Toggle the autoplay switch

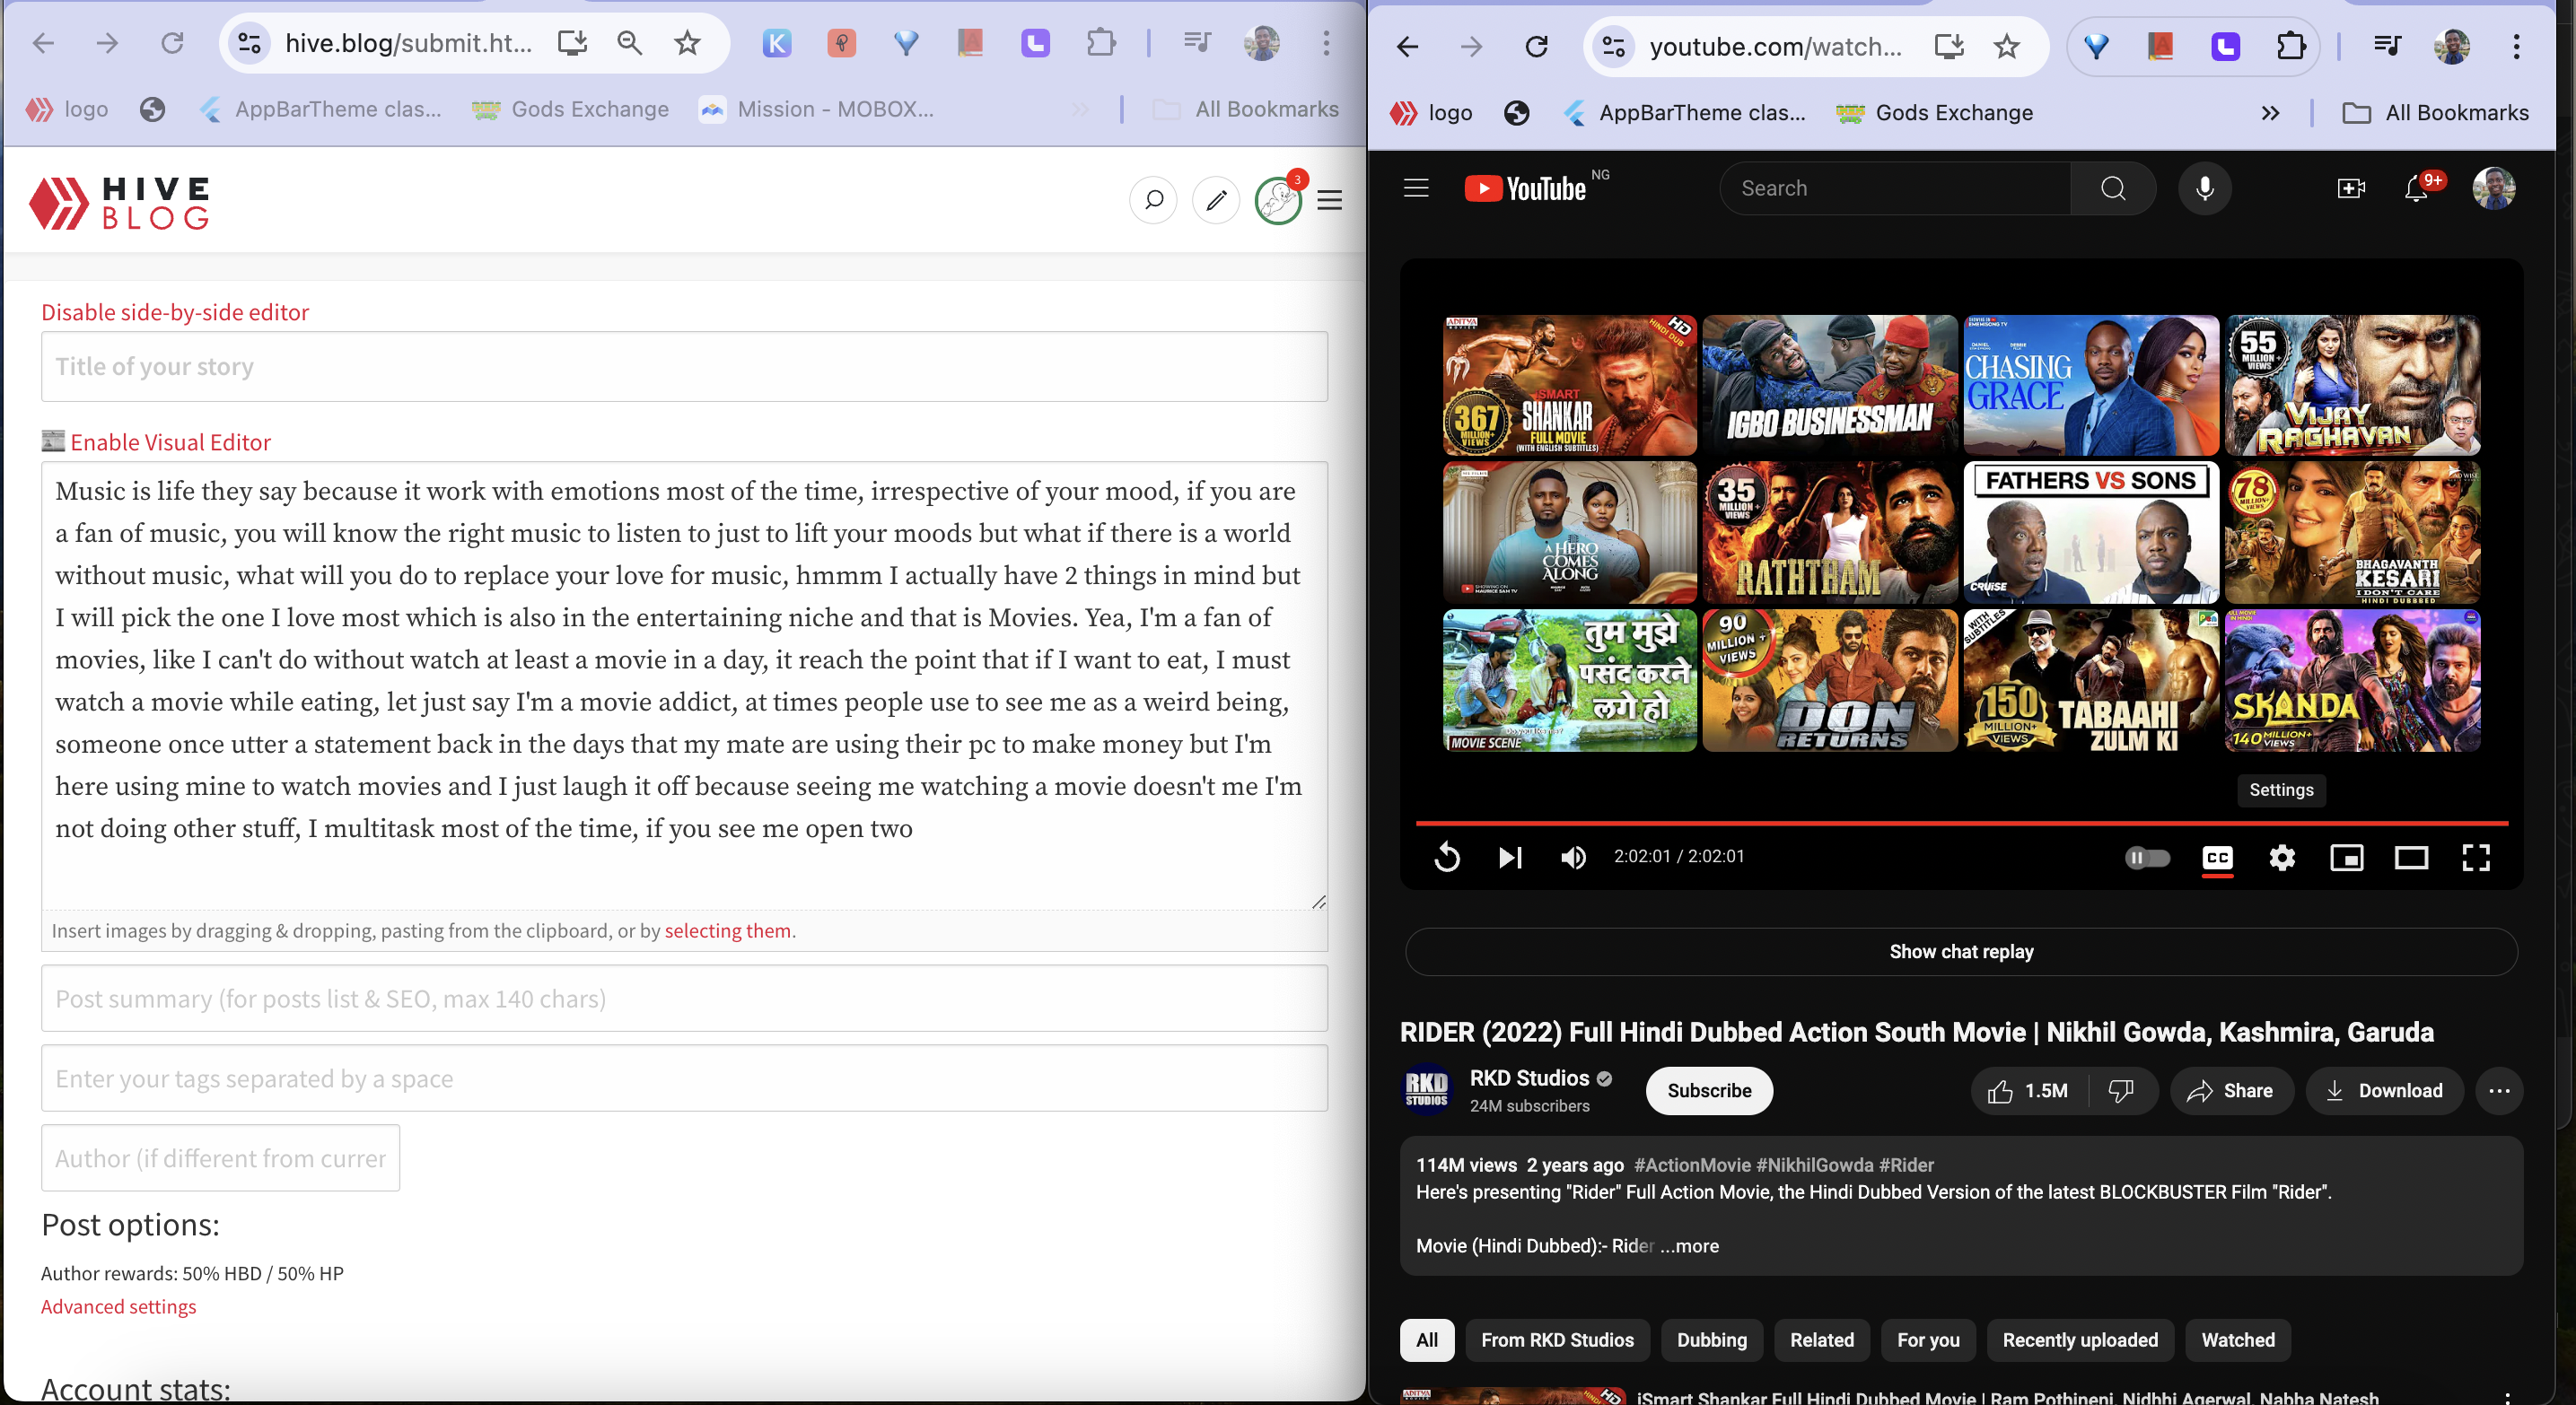pos(2148,858)
